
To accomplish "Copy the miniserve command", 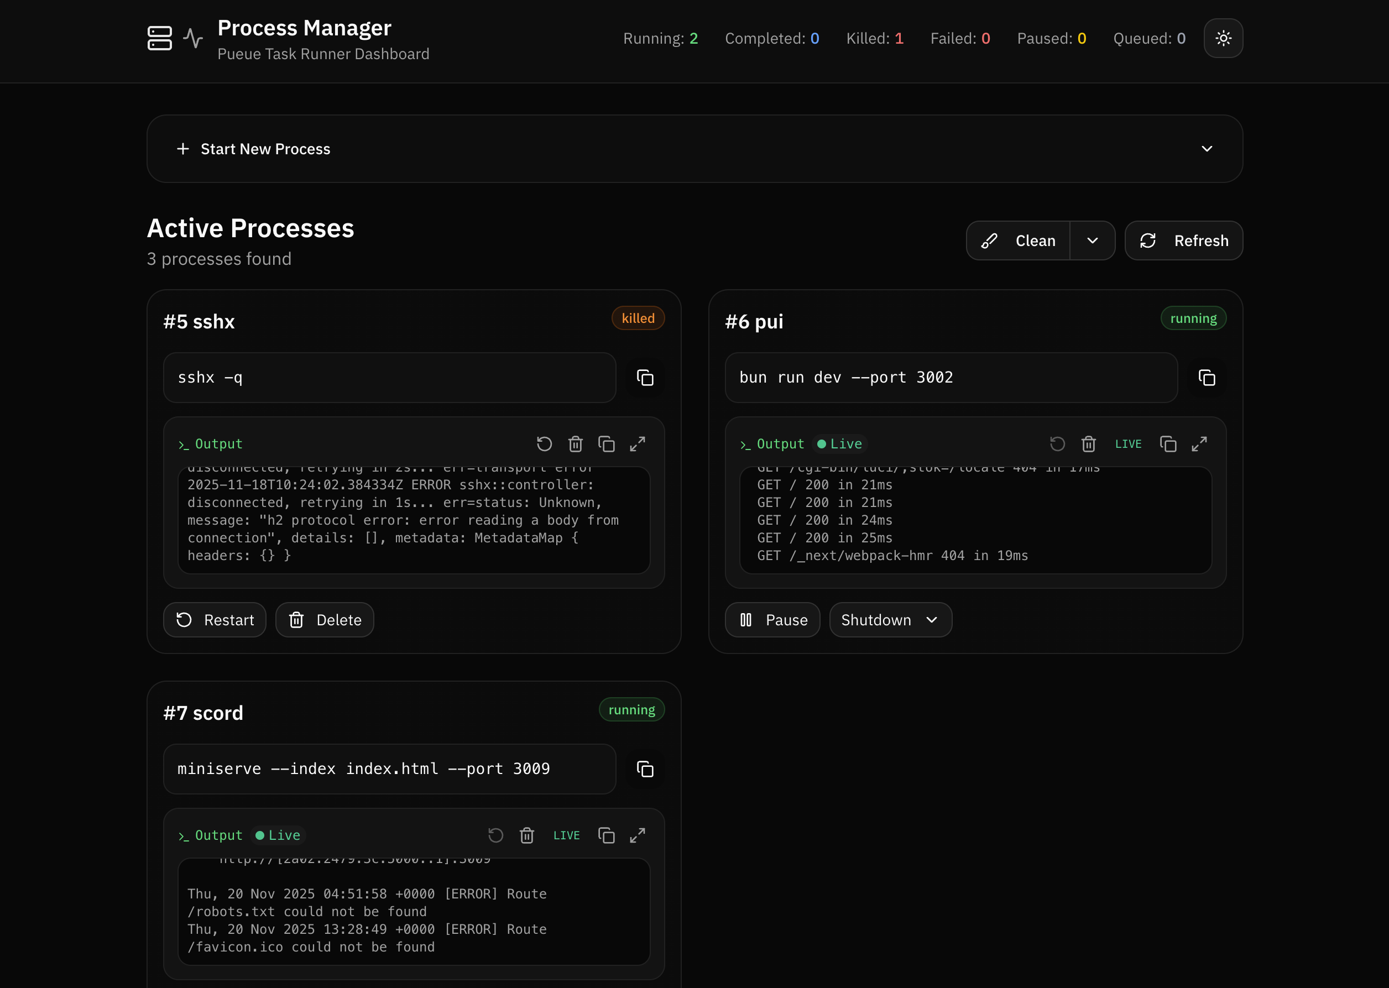I will coord(645,769).
